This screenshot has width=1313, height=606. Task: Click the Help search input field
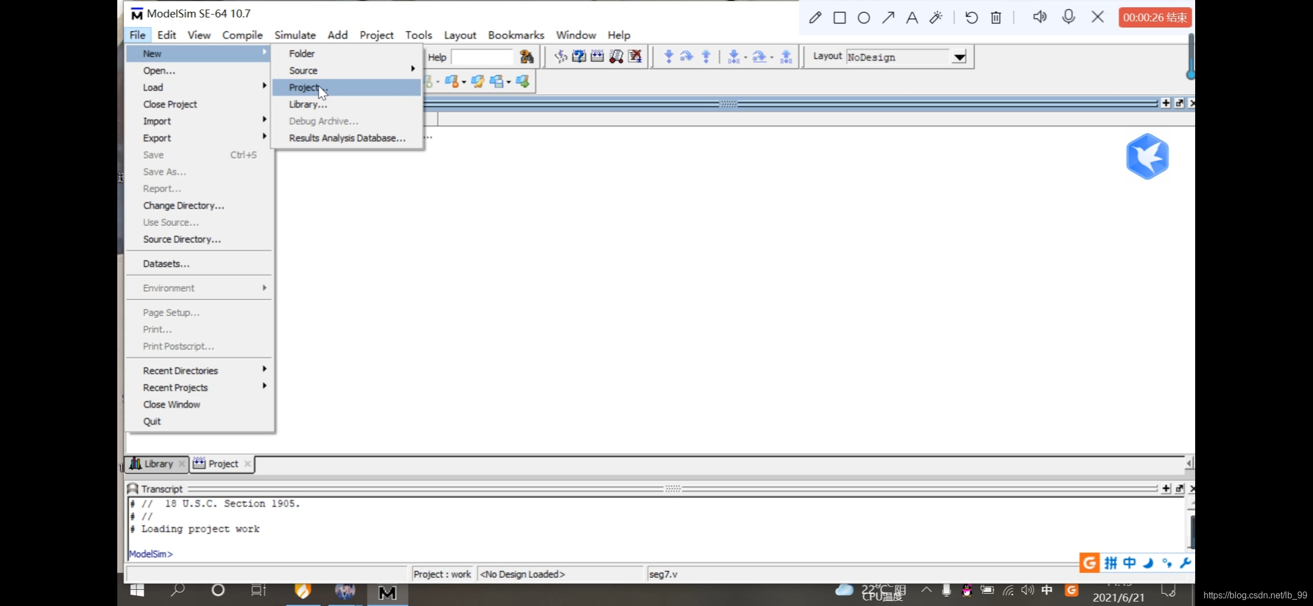481,57
